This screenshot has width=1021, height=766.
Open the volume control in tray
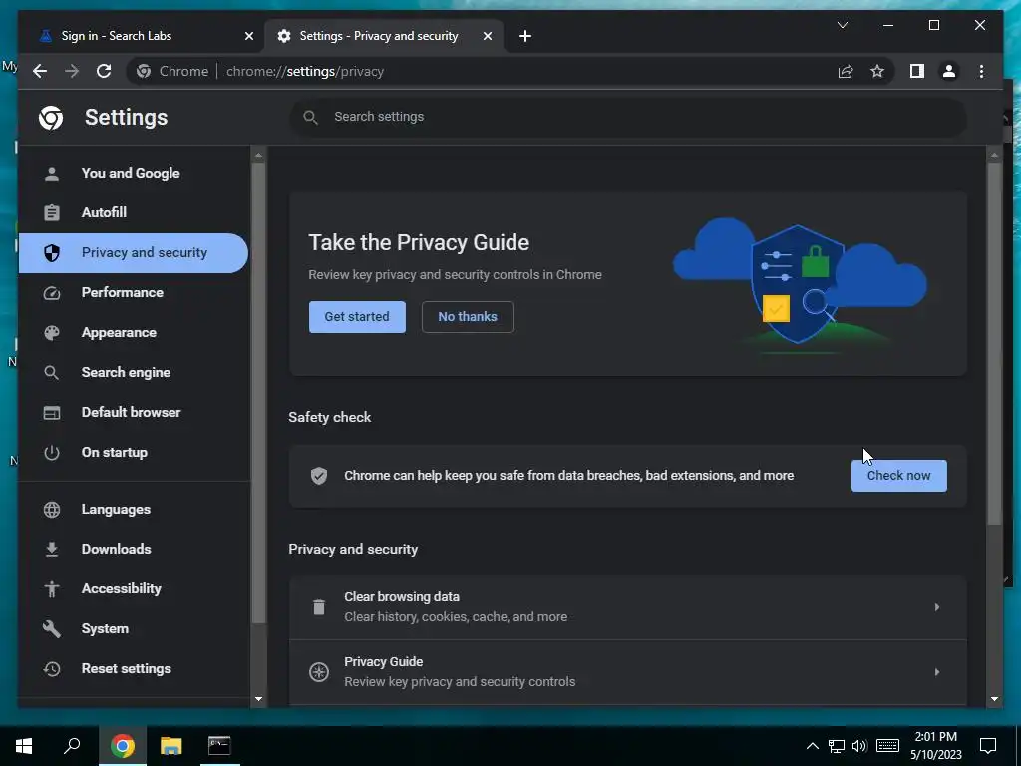859,746
